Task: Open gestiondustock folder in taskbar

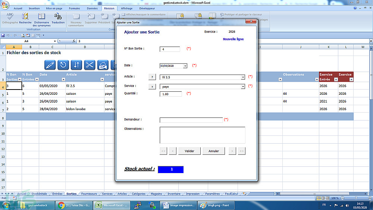Action: point(36,205)
